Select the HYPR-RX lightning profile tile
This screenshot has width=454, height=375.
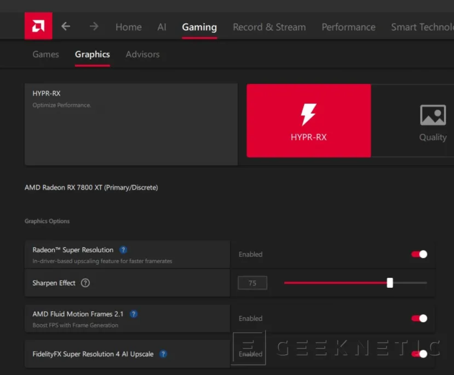coord(309,121)
